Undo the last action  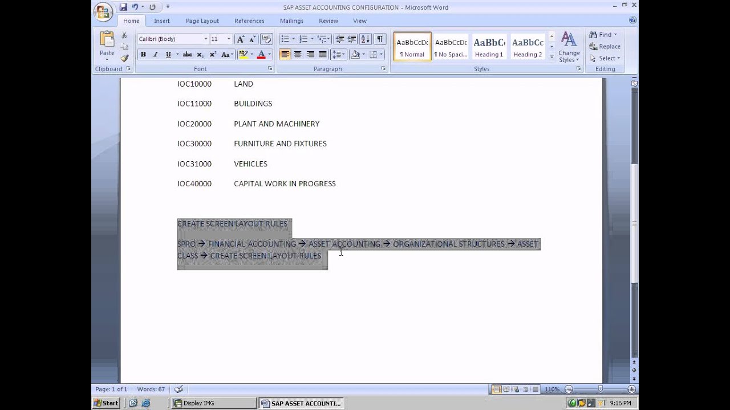click(x=135, y=7)
